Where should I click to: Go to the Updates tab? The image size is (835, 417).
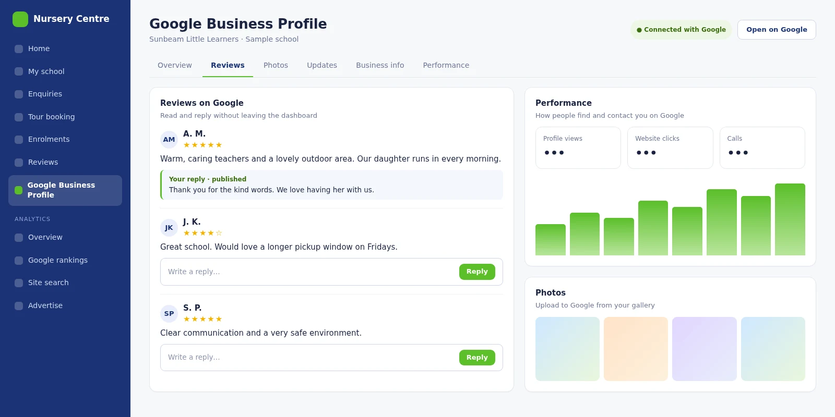pos(322,65)
